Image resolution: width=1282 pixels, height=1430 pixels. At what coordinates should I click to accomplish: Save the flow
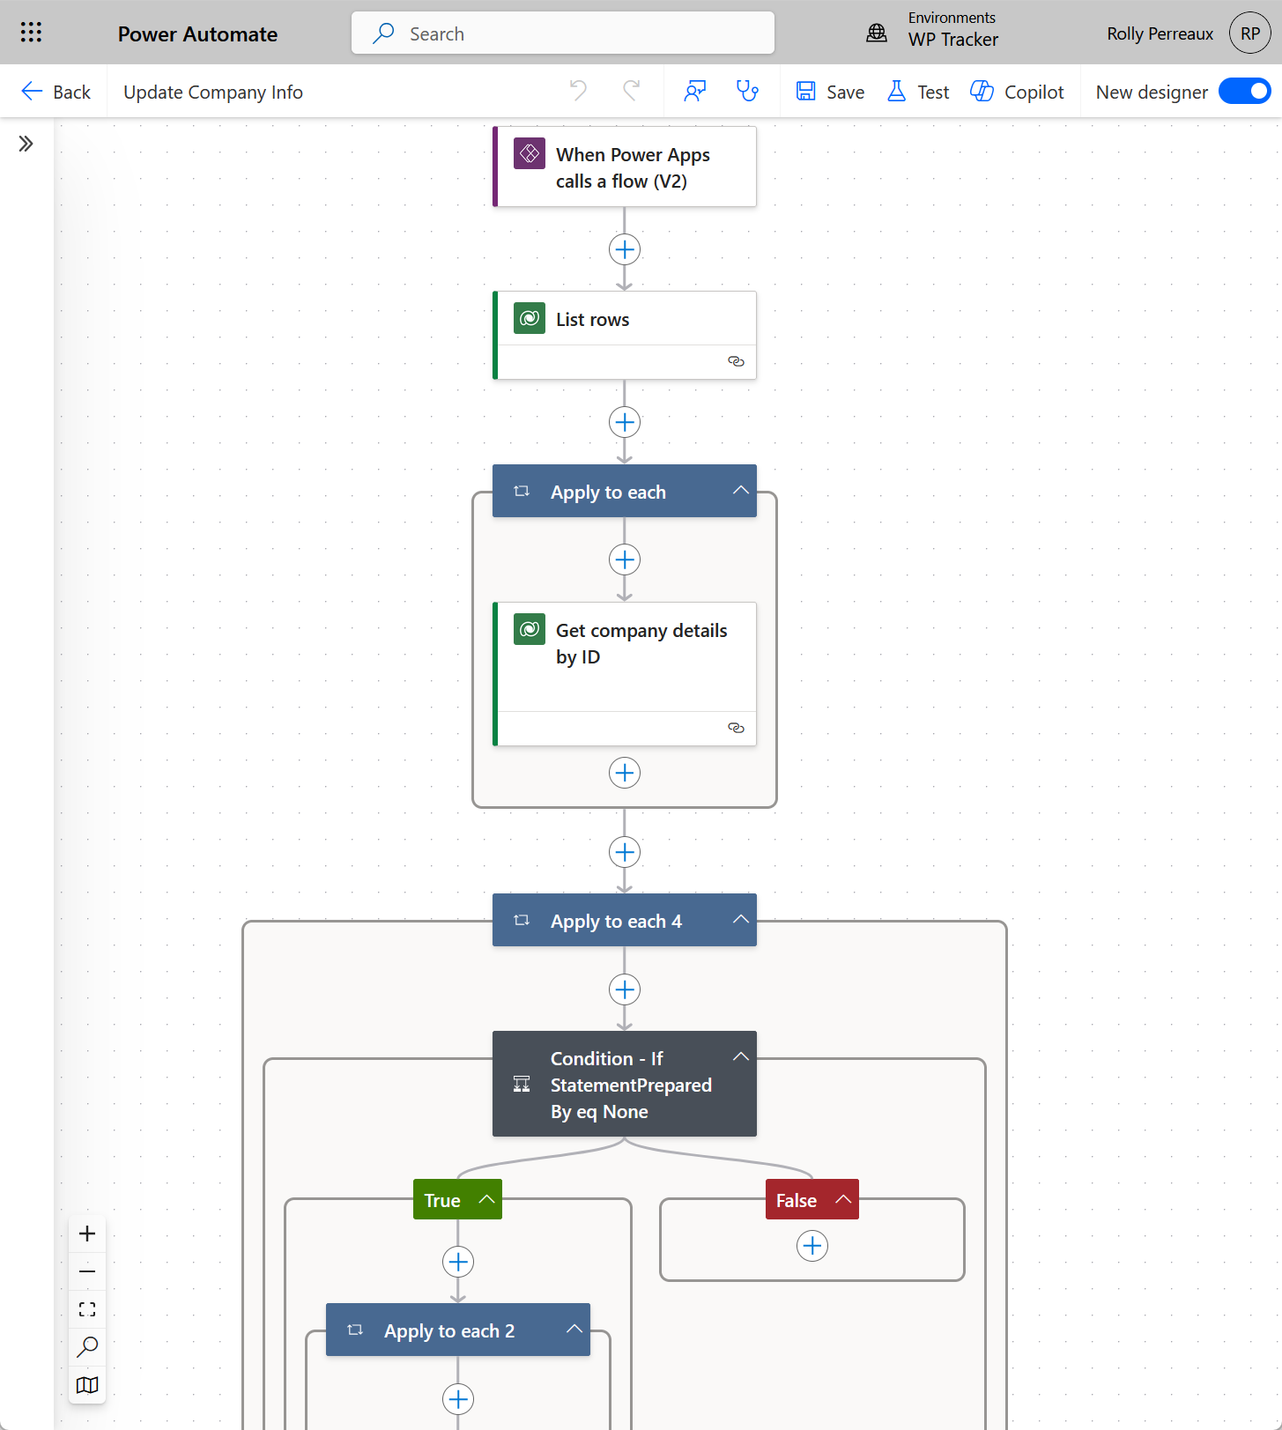(830, 92)
